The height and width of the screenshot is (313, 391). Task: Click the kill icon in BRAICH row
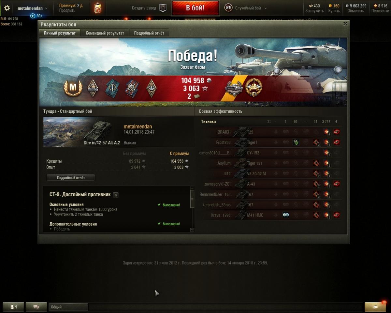tap(337, 132)
